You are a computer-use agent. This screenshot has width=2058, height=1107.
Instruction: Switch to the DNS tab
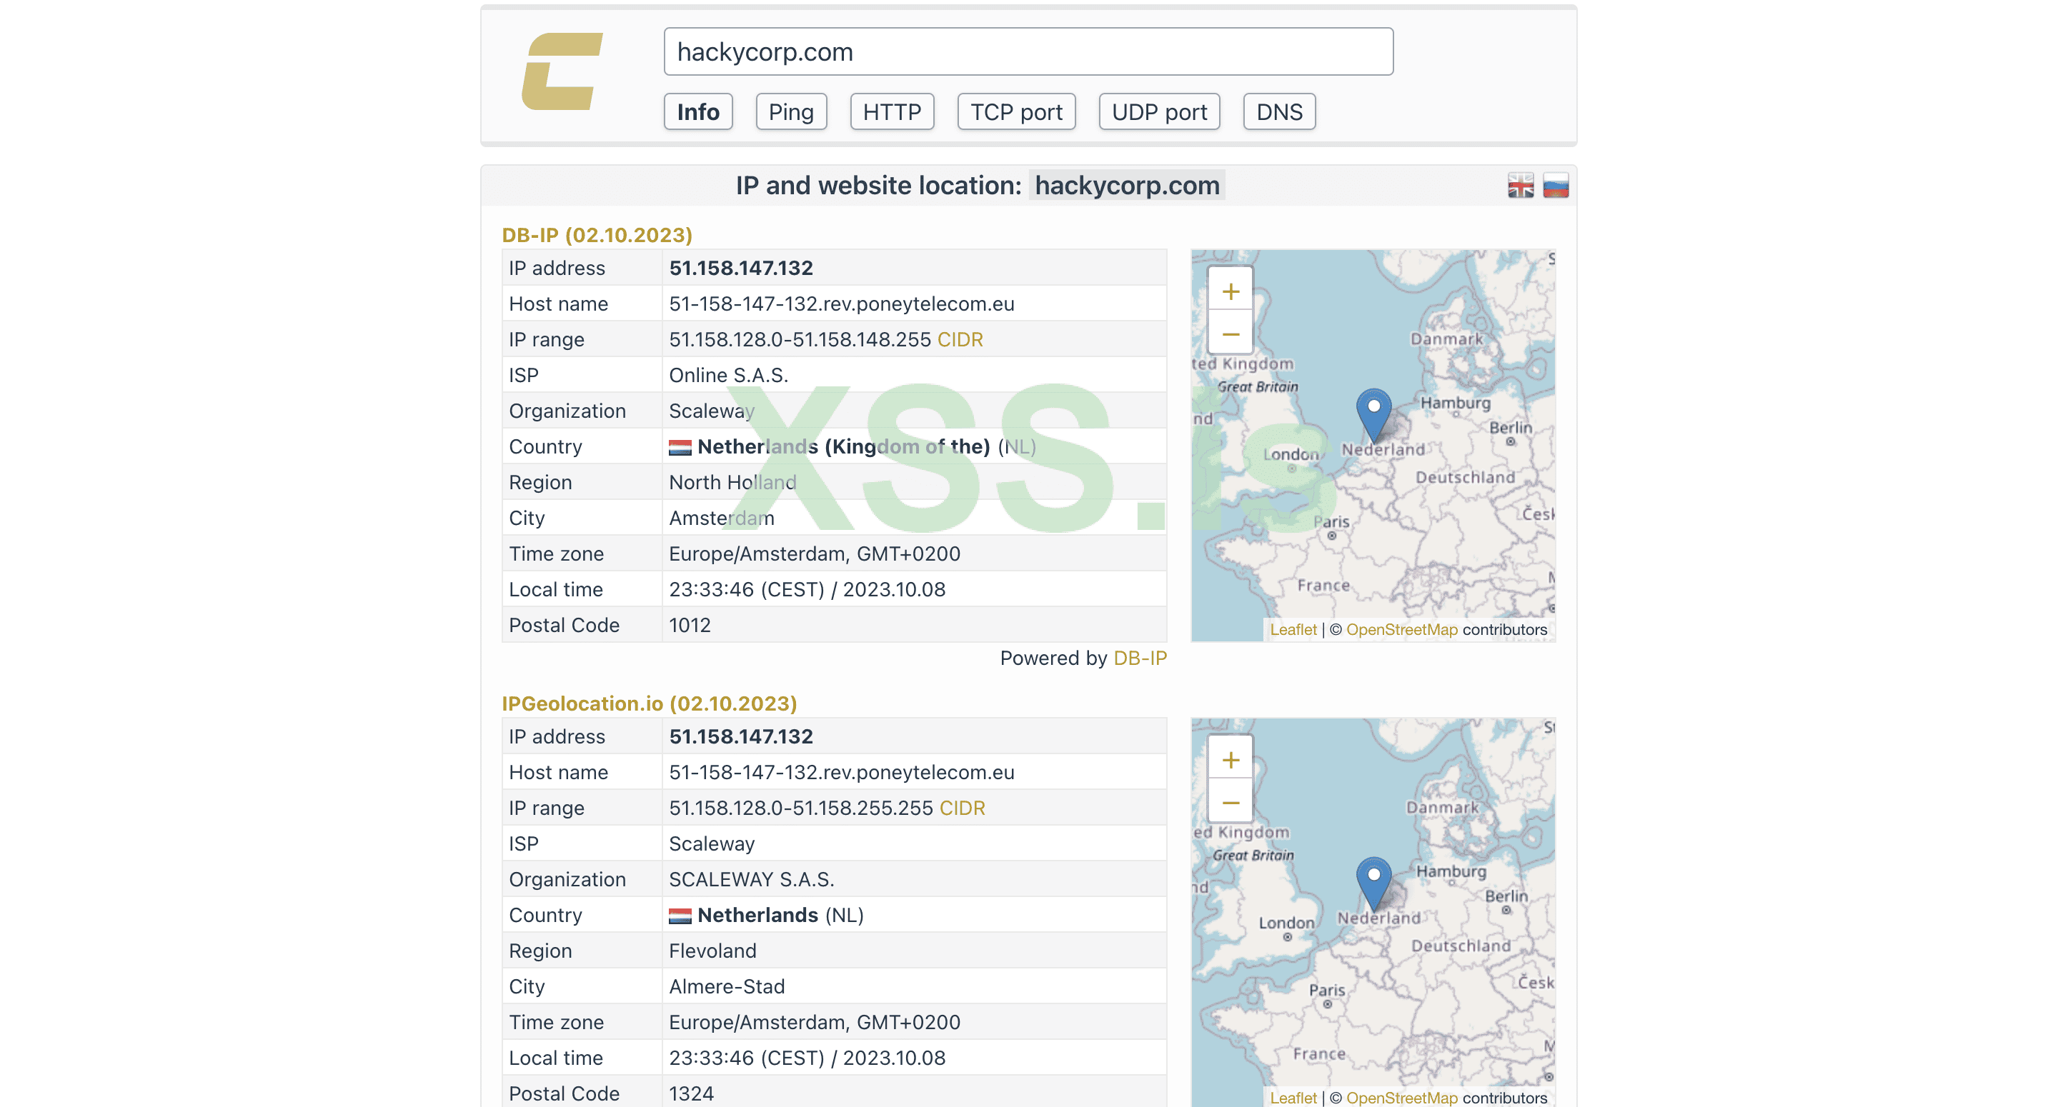1278,112
